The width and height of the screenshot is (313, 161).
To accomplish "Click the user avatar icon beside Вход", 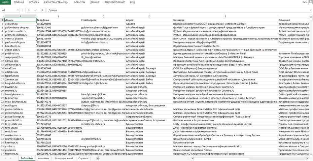I will (x=310, y=2).
